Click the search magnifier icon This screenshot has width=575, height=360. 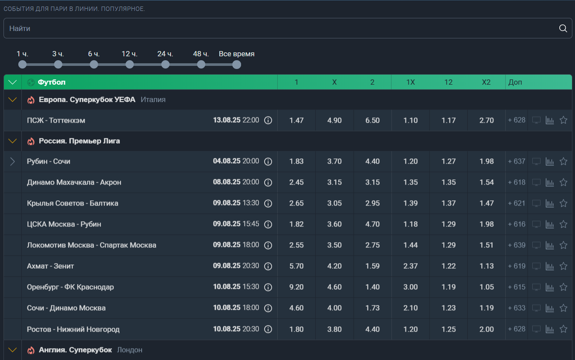(563, 28)
